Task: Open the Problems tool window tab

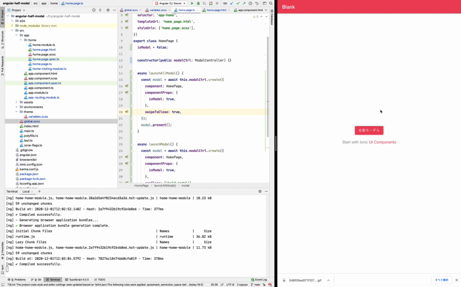Action: (x=17, y=280)
